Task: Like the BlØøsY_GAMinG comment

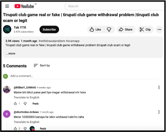Action: pos(15,104)
